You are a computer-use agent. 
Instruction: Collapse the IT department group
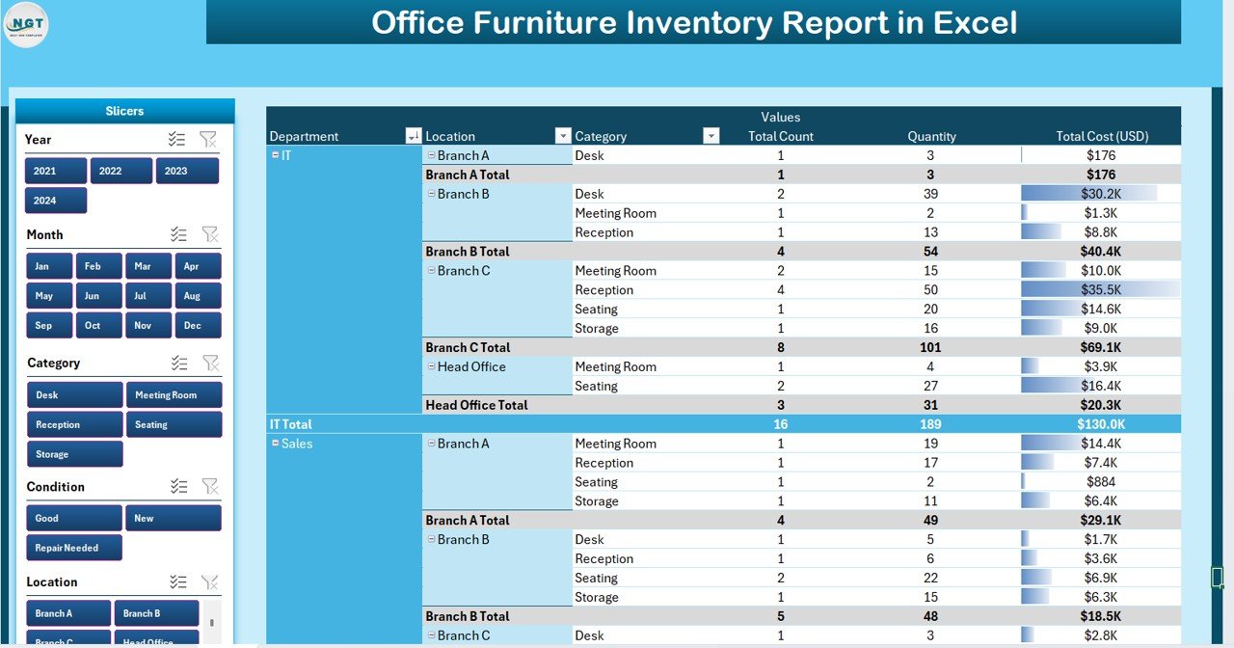click(x=276, y=155)
